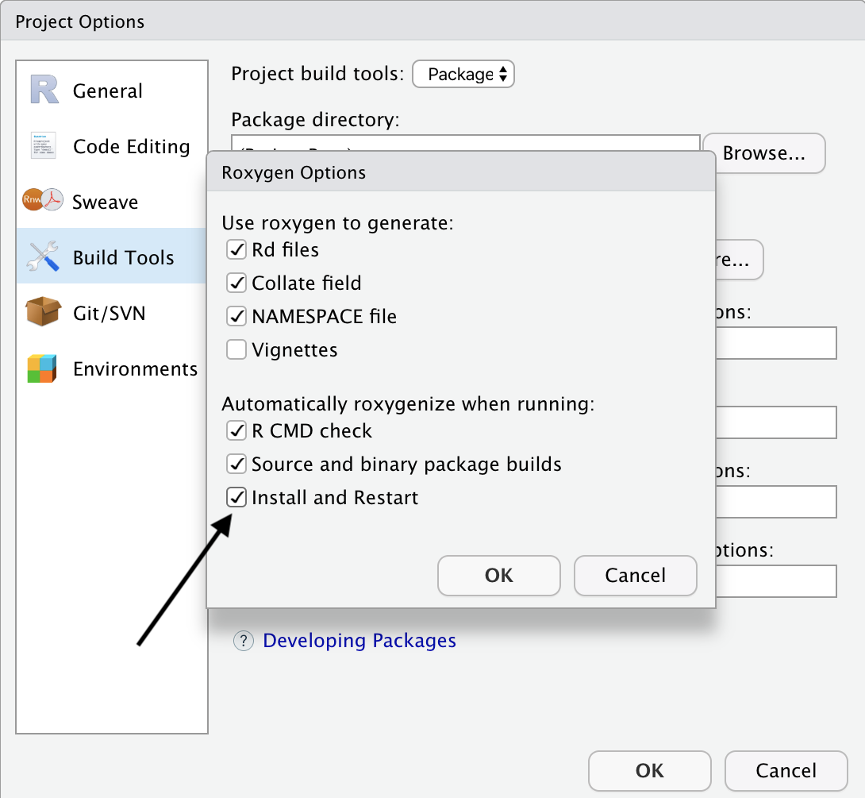Click Cancel in Project Options dialog
Viewport: 865px width, 798px height.
786,771
